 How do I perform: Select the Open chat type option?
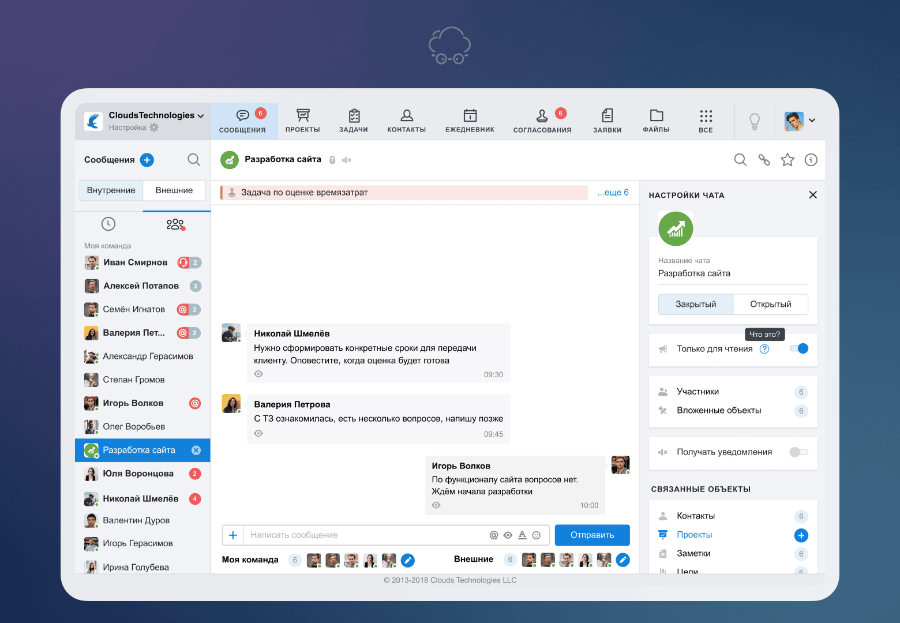pos(770,304)
